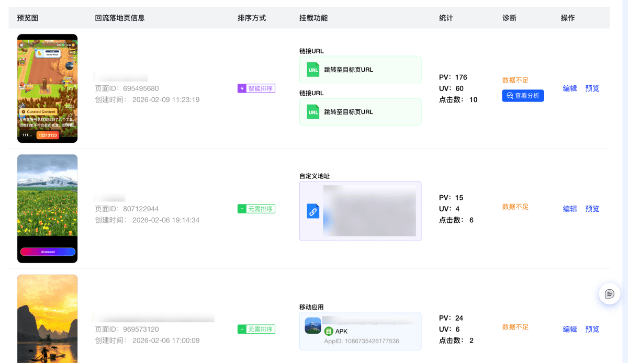The height and width of the screenshot is (363, 628).
Task: Preview the page with ID 969573120
Action: pos(592,329)
